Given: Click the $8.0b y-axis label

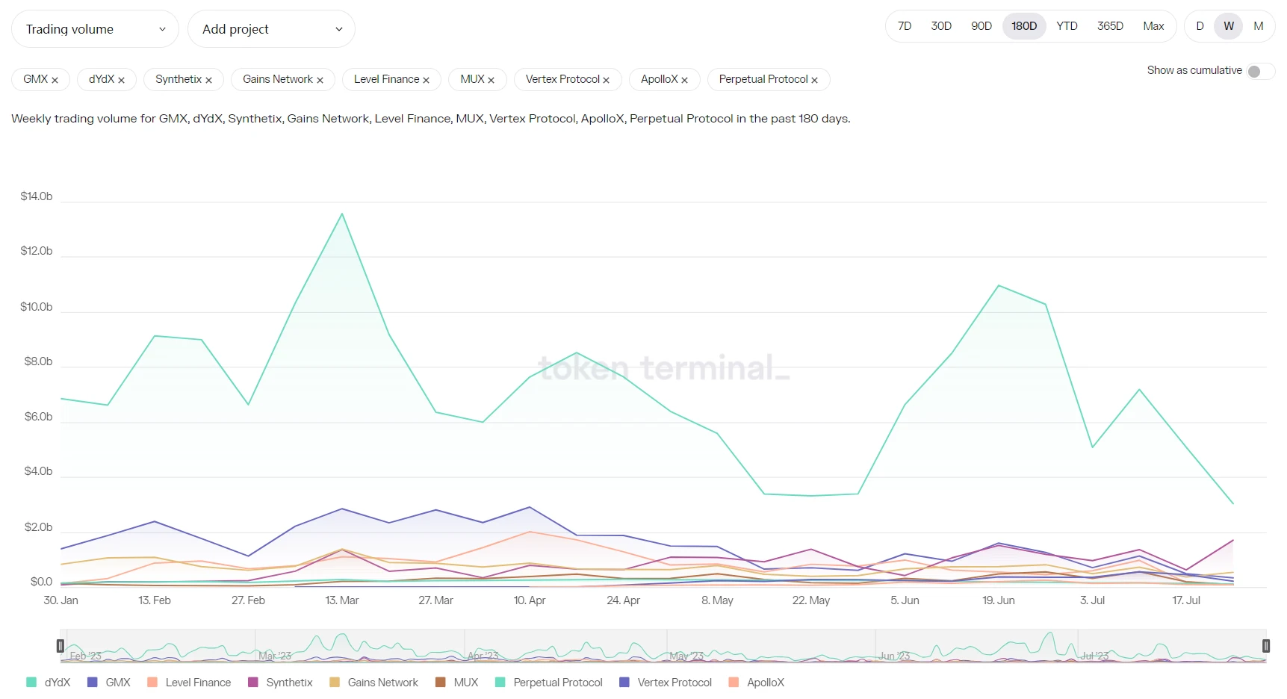Looking at the screenshot, I should (38, 361).
